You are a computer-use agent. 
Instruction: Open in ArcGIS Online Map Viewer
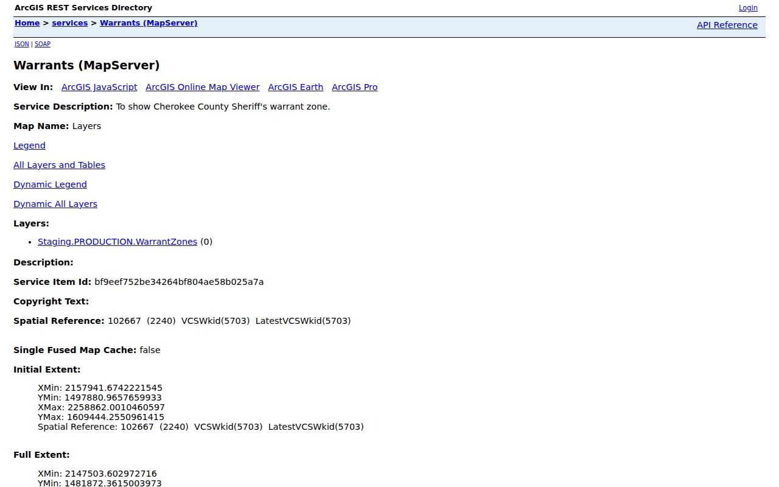(203, 87)
